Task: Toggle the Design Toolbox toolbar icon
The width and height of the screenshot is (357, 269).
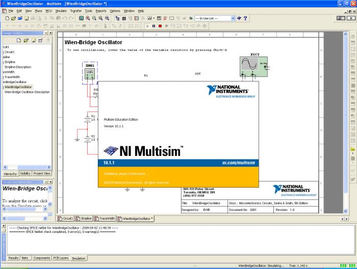Action: (117, 18)
